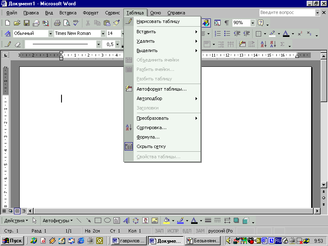Click the Copy icon
The width and height of the screenshot is (328, 246).
point(97,23)
